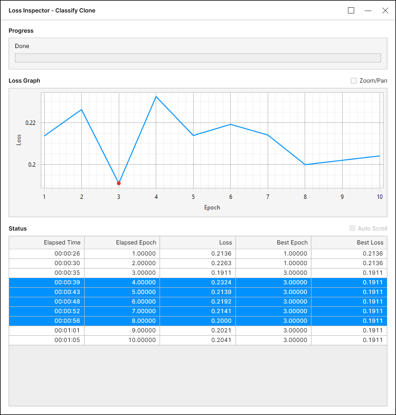Click the Loss column header
The image size is (396, 415).
click(198, 243)
